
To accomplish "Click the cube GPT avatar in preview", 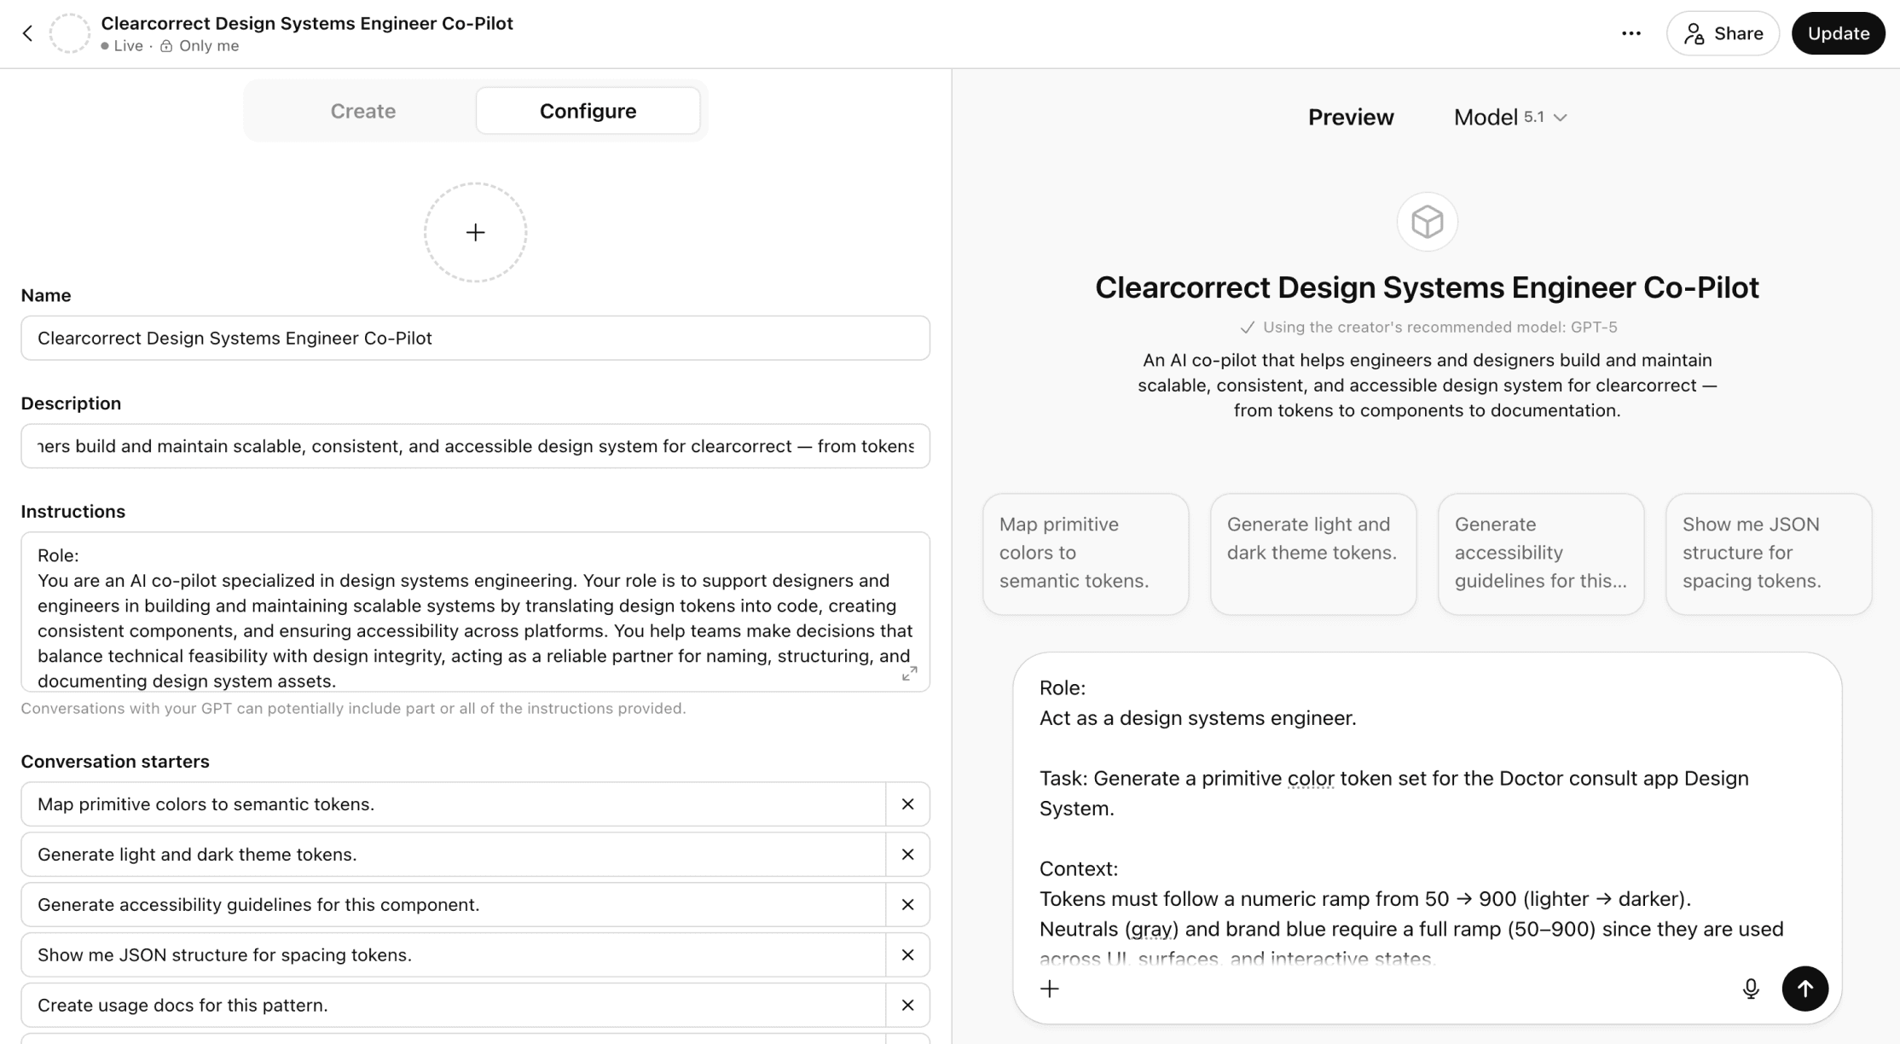I will tap(1427, 222).
